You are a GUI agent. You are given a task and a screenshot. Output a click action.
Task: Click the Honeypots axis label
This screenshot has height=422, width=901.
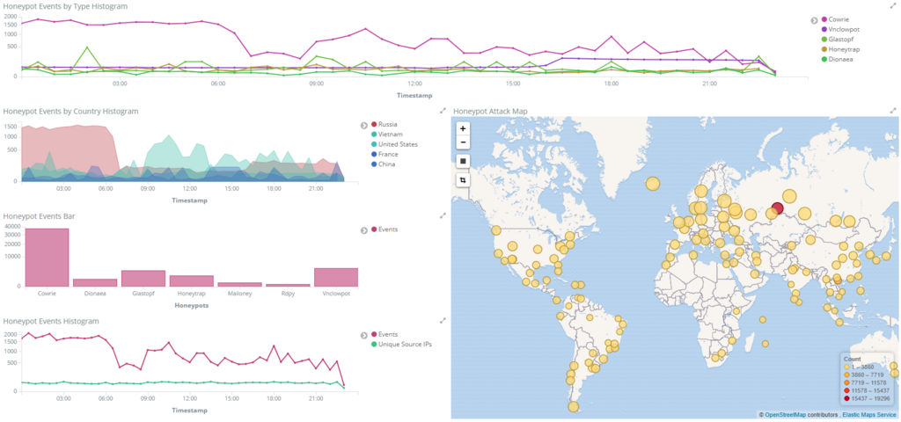point(191,305)
